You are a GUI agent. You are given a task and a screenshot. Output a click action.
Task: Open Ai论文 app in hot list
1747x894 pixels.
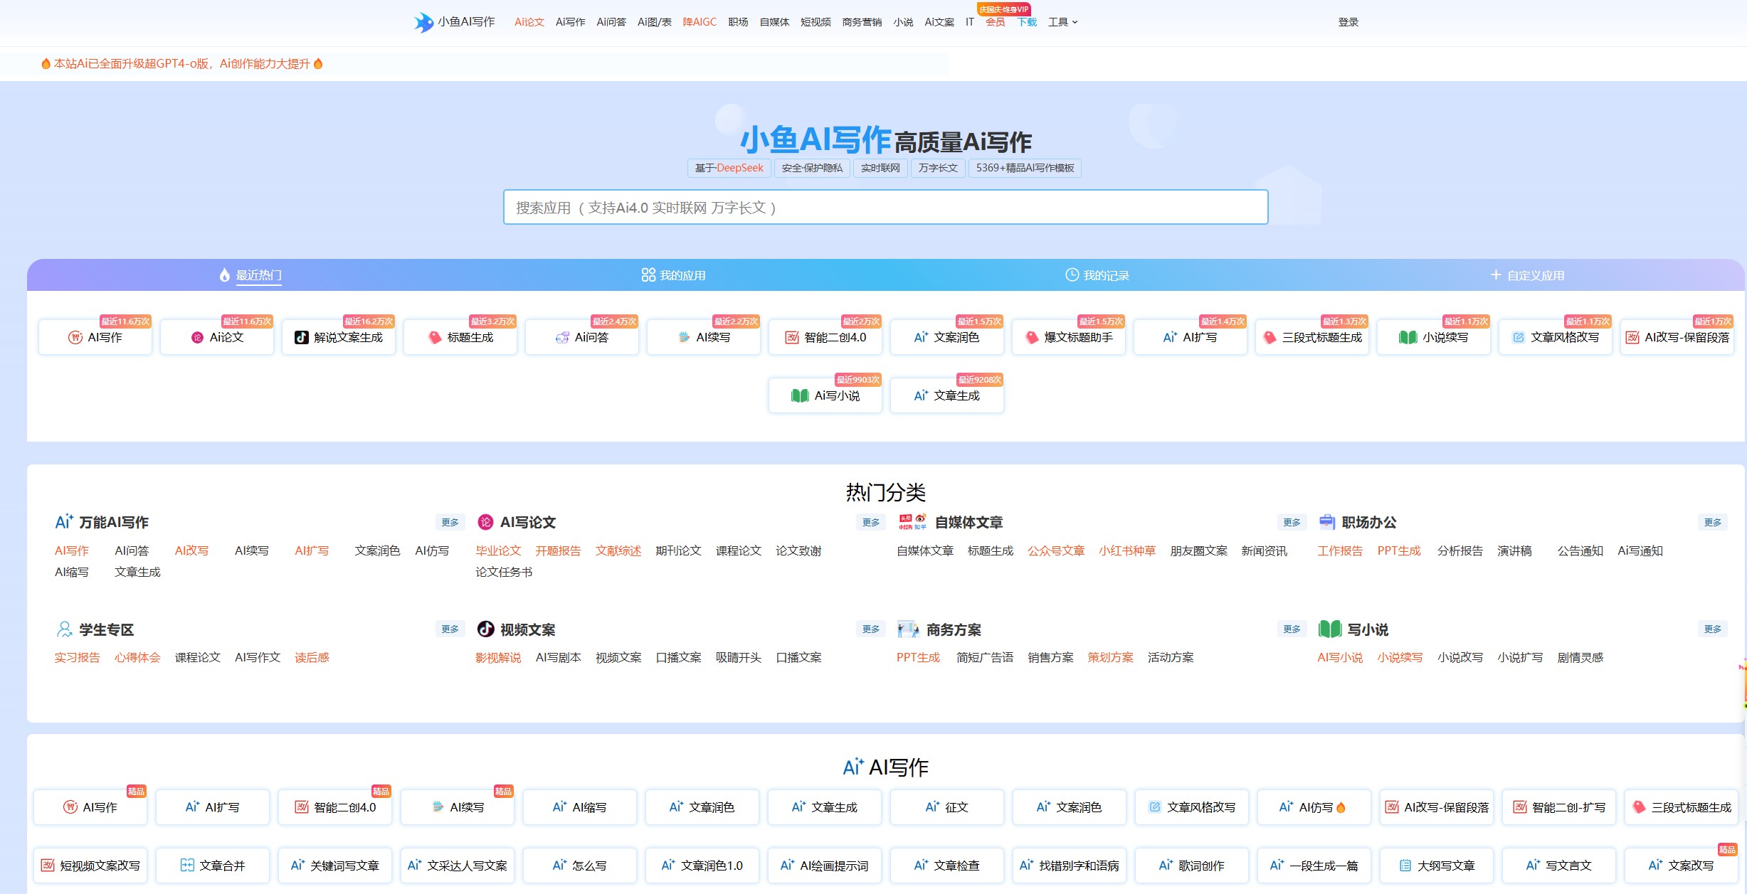pos(217,337)
